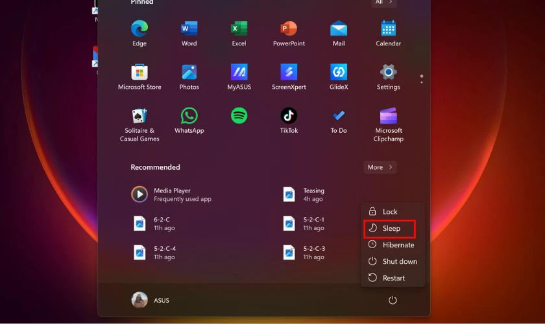Image resolution: width=545 pixels, height=324 pixels.
Task: Open the Excel app icon
Action: pyautogui.click(x=239, y=29)
